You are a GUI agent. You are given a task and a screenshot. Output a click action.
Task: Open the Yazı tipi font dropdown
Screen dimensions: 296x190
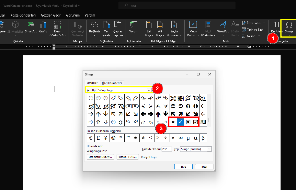tap(149, 90)
